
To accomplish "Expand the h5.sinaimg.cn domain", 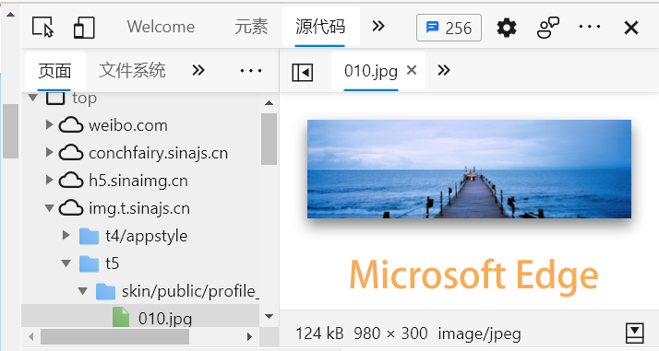I will coord(49,180).
